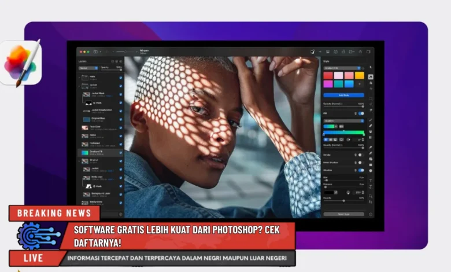The width and height of the screenshot is (451, 272).
Task: Click the Reset Style button
Action: tap(343, 214)
